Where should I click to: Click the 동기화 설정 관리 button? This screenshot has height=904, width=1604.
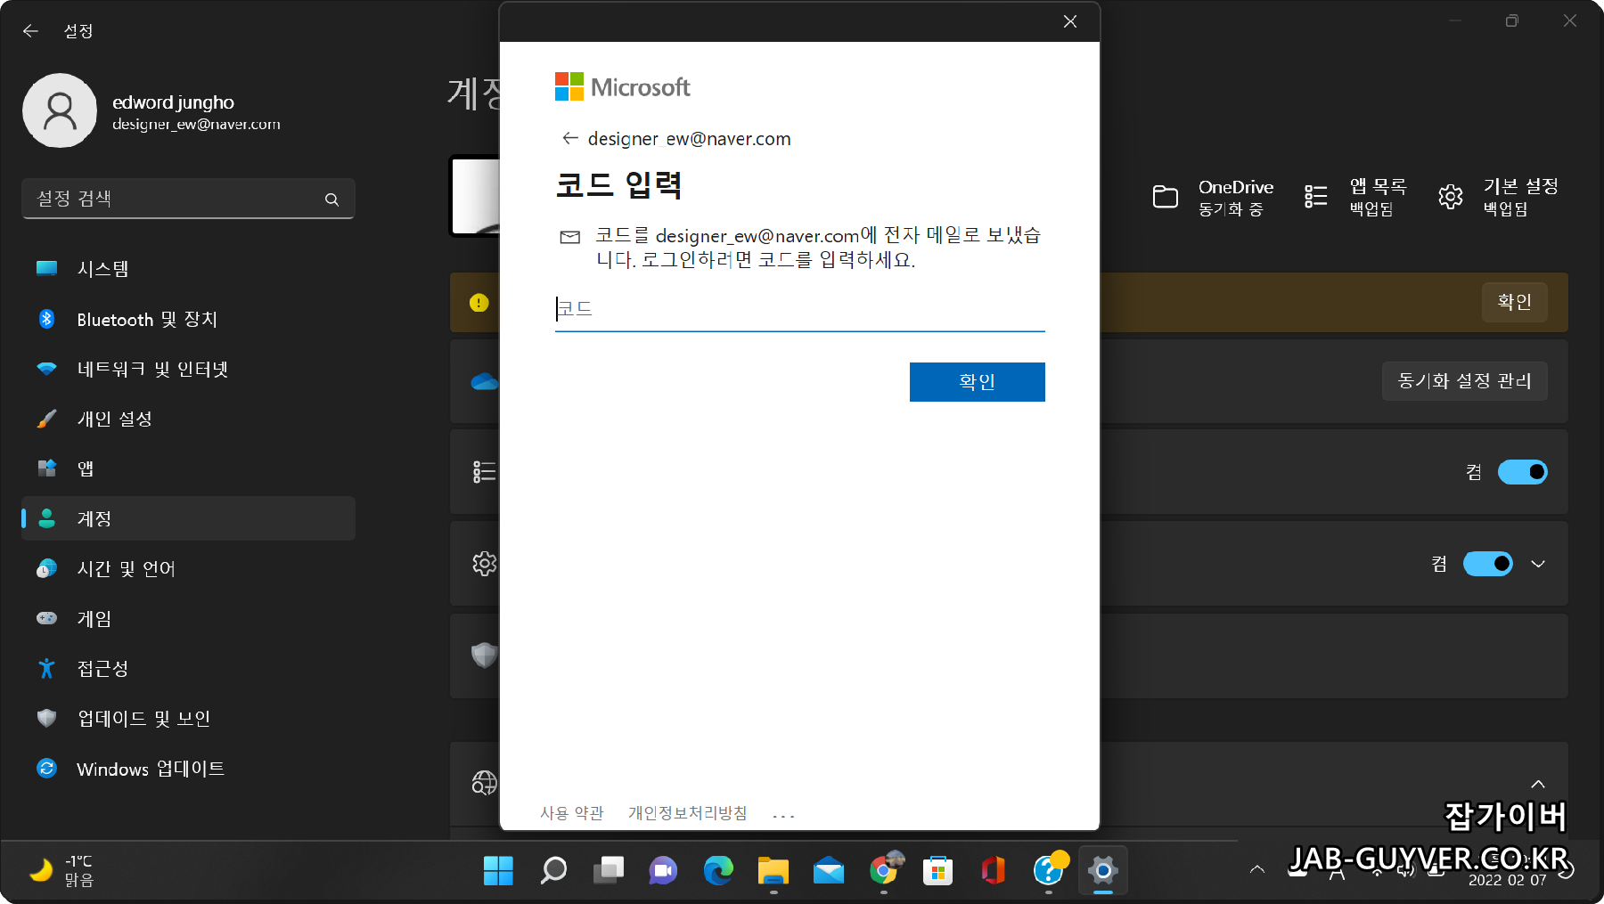(1464, 381)
